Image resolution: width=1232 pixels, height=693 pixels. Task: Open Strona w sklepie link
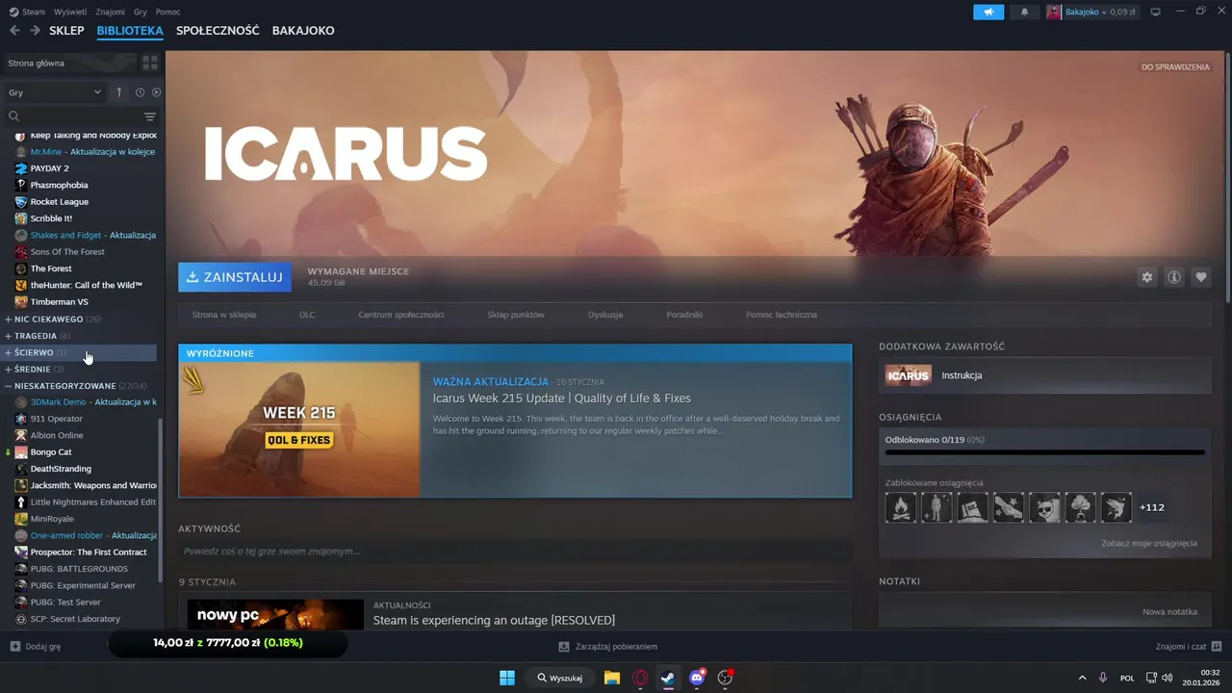pos(224,315)
